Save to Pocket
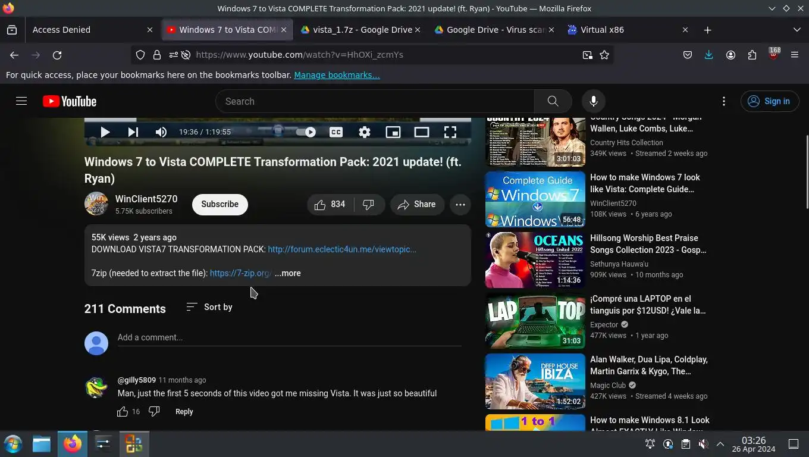 [687, 55]
